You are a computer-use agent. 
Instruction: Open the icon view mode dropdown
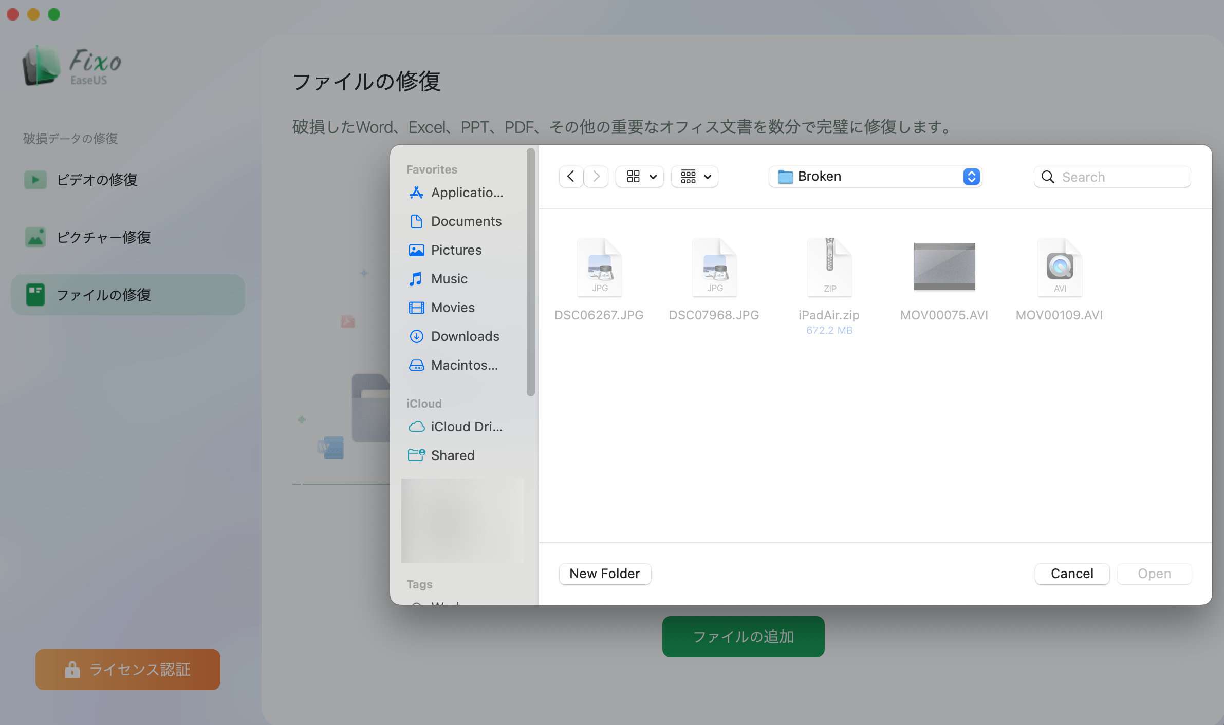pos(640,177)
